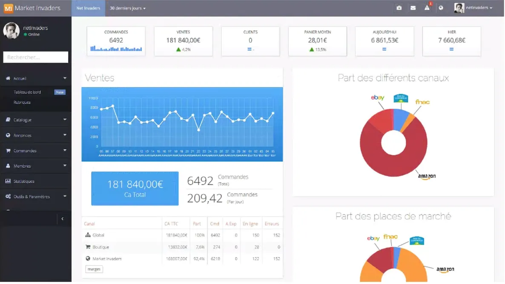Open the messages envelope icon
Image resolution: width=505 pixels, height=284 pixels.
[x=413, y=8]
